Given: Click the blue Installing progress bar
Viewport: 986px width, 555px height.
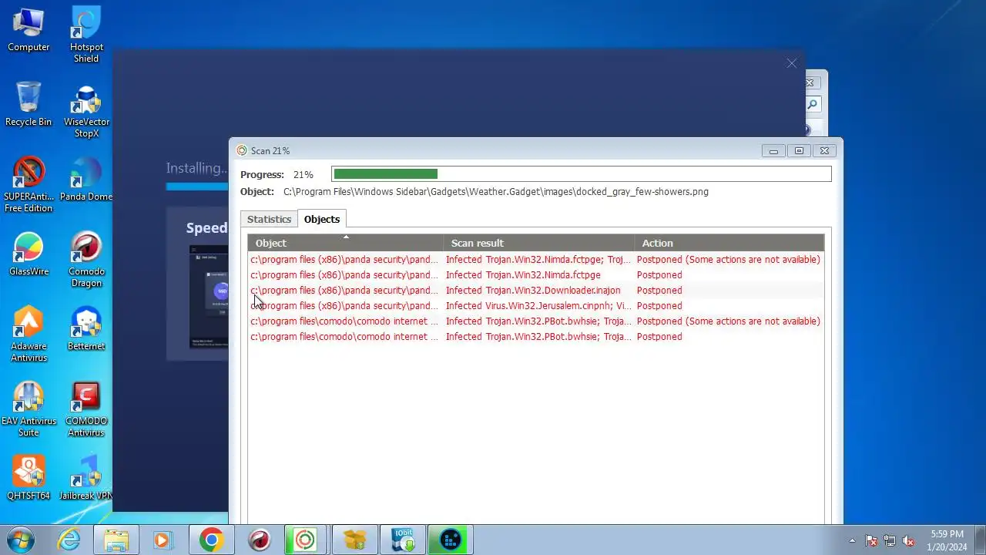Looking at the screenshot, I should pyautogui.click(x=196, y=187).
